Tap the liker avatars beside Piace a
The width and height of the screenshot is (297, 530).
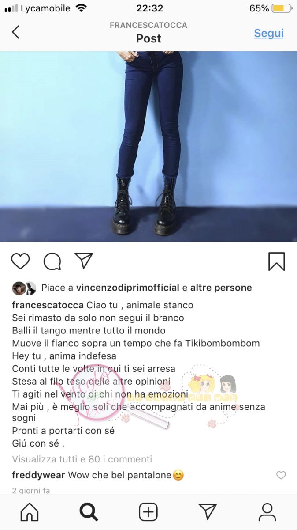pyautogui.click(x=24, y=288)
